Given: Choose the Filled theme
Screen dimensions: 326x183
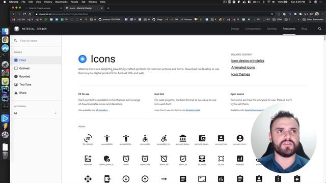Looking at the screenshot, I should tap(36, 60).
